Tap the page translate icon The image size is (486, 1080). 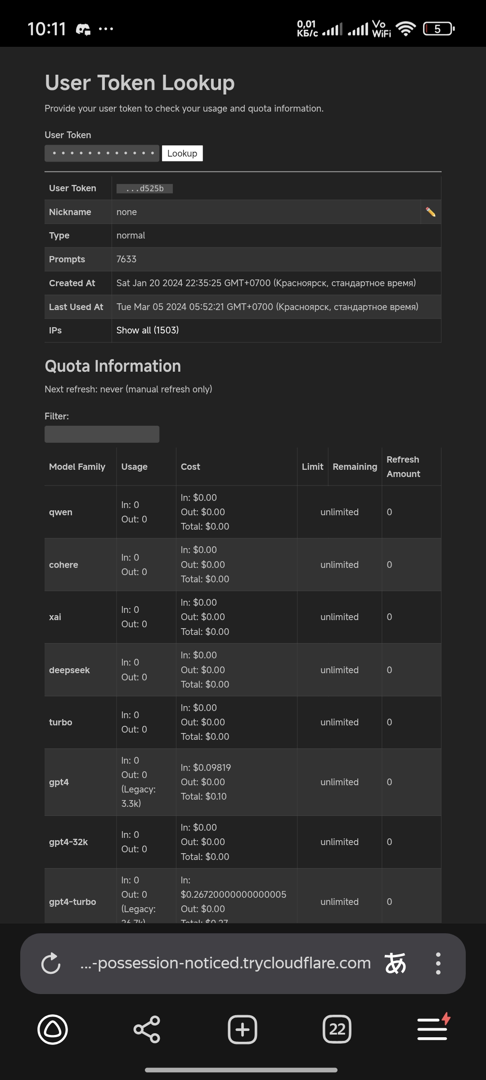[x=396, y=963]
